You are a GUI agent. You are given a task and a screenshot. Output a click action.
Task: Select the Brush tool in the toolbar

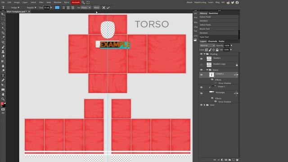[x=3, y=47]
